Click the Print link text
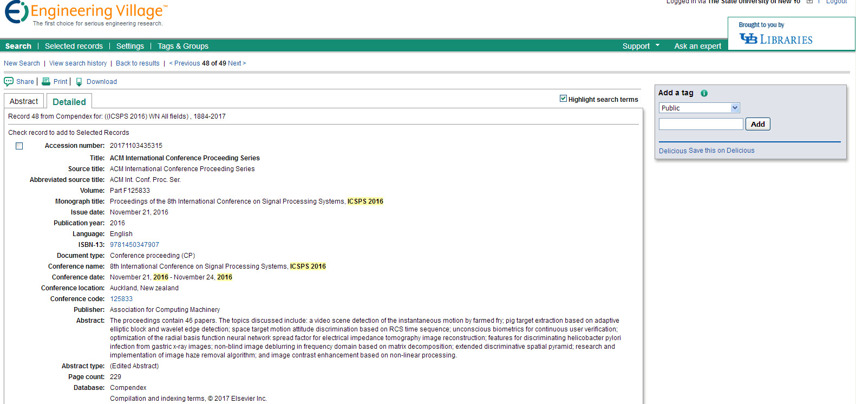The height and width of the screenshot is (404, 856). pyautogui.click(x=60, y=82)
